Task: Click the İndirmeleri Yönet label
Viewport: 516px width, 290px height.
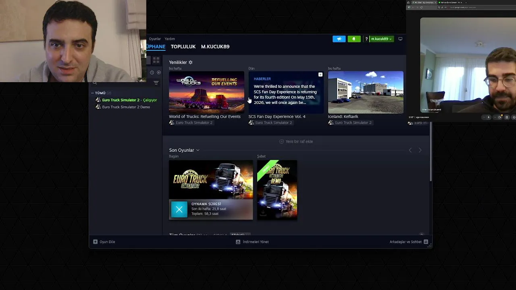Action: point(256,242)
